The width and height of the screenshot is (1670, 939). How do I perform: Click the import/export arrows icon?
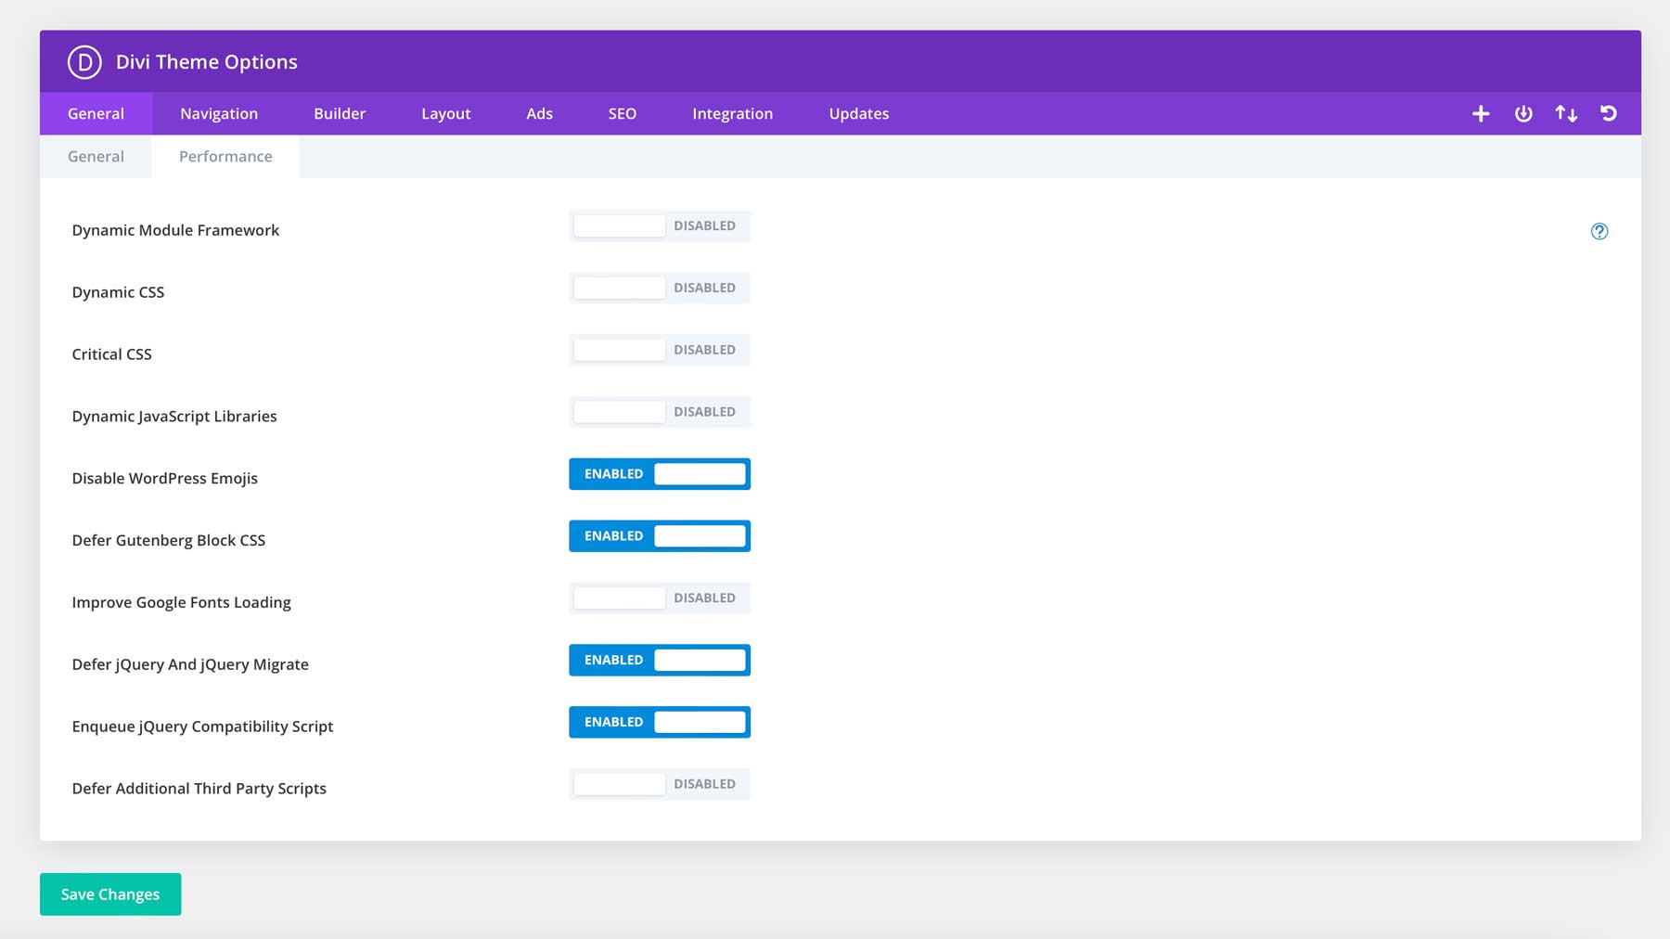pos(1566,113)
